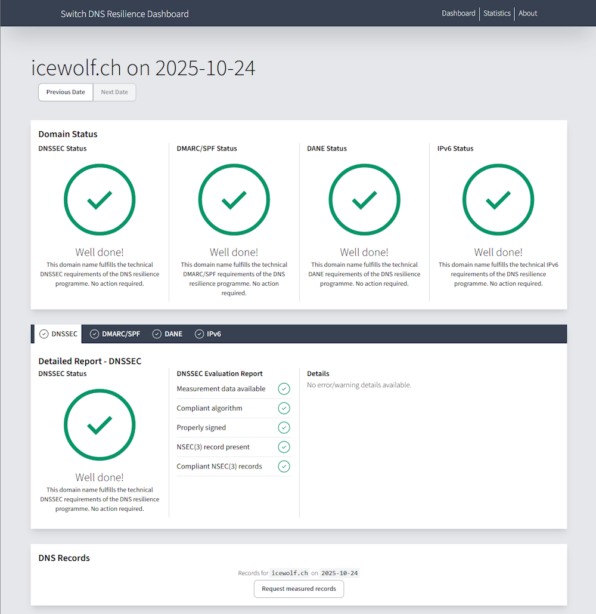Open the DANE report tab
The height and width of the screenshot is (614, 596).
[x=167, y=334]
